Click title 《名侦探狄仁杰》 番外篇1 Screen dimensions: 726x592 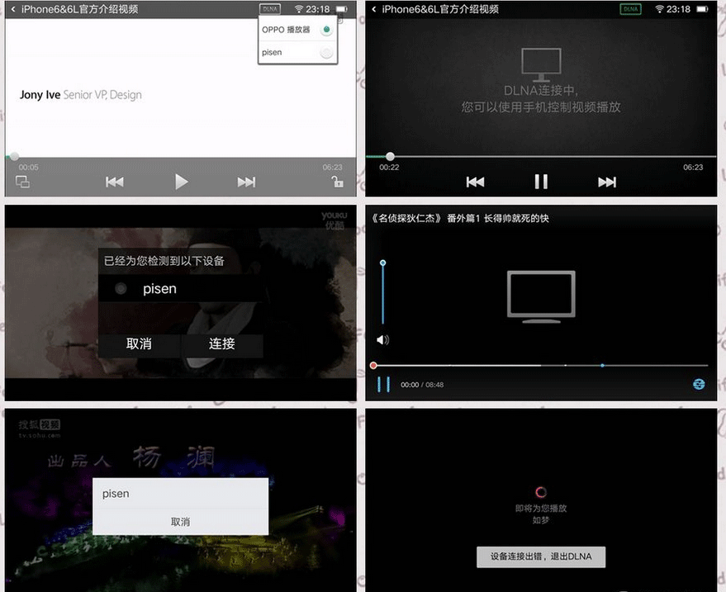[x=459, y=219]
